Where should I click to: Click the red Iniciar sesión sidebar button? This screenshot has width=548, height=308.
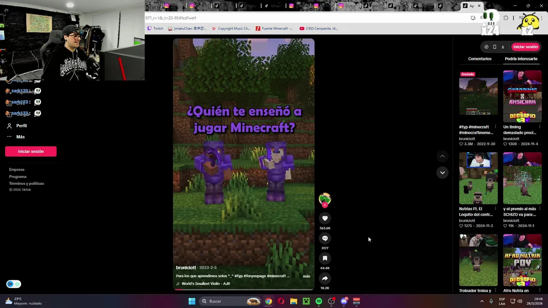coord(31,151)
